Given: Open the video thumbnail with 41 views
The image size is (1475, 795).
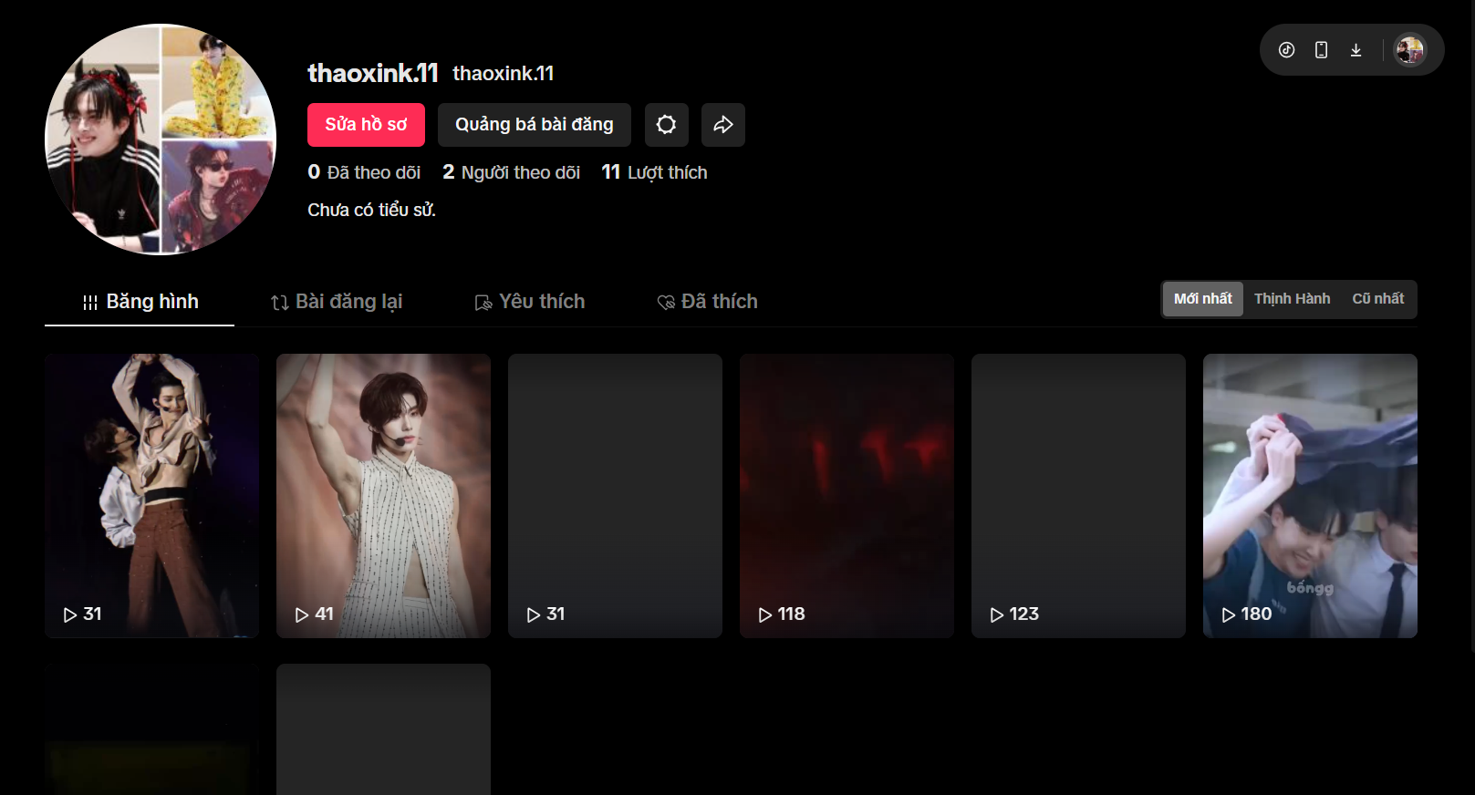Looking at the screenshot, I should 383,495.
